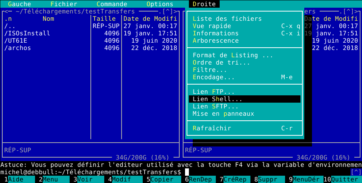Viewport: 362px width, 183px height.
Task: Click right panel 34G/200G disk usage
Action: (323, 158)
